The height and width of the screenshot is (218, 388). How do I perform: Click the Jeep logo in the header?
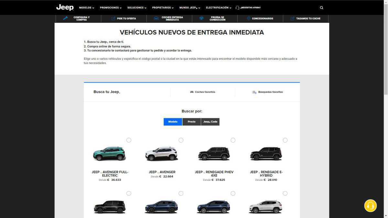64,7
